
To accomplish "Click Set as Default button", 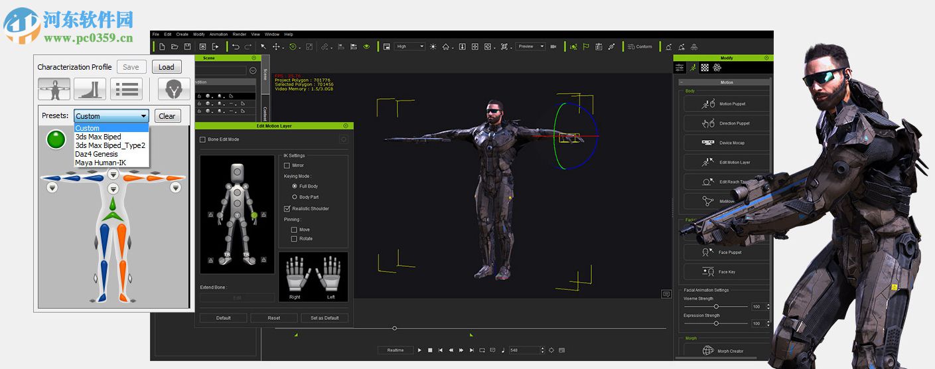I will [x=324, y=318].
